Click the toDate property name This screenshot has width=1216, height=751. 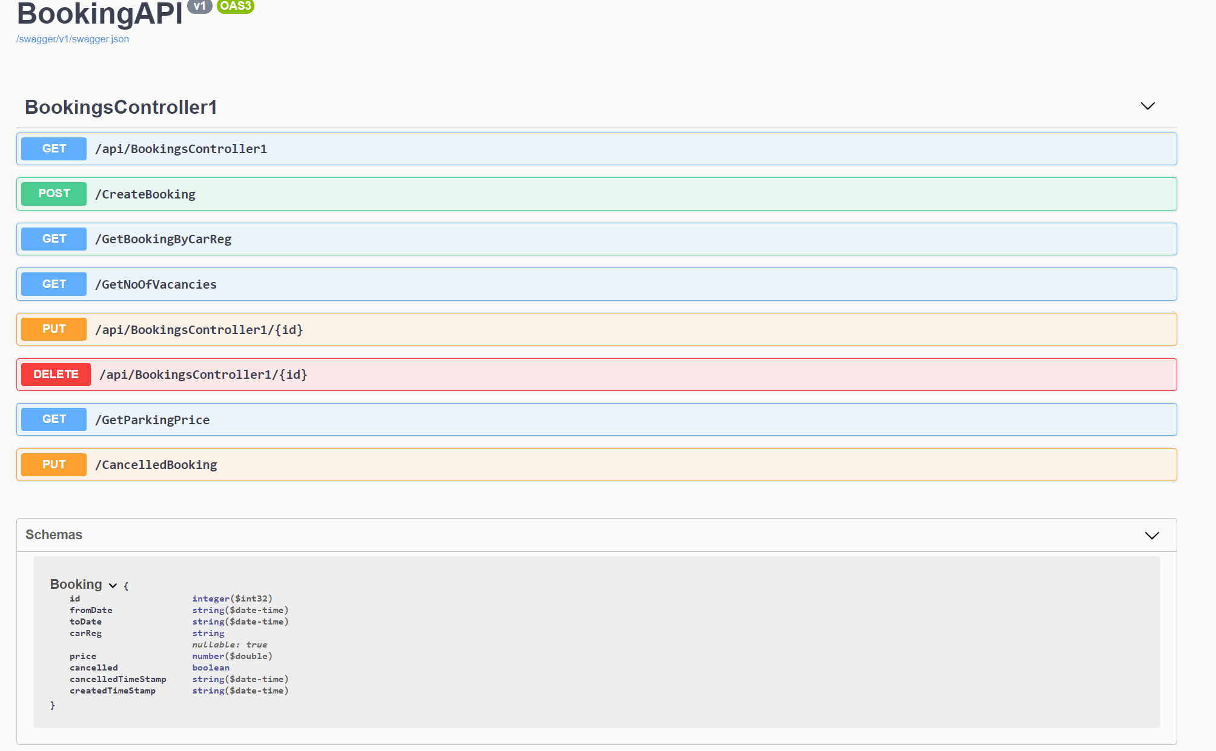tap(85, 621)
